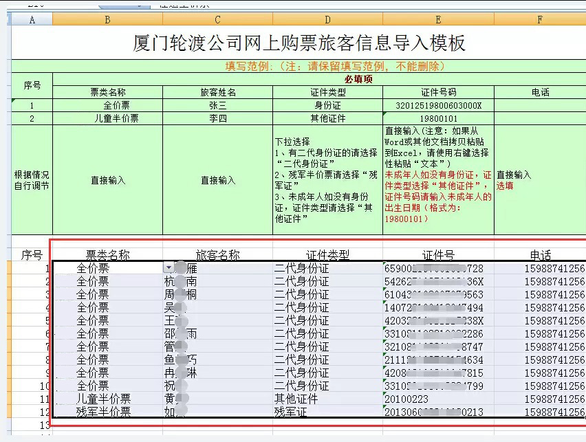
Task: Select the 其他证件 cell in the 李四 row
Action: point(328,118)
